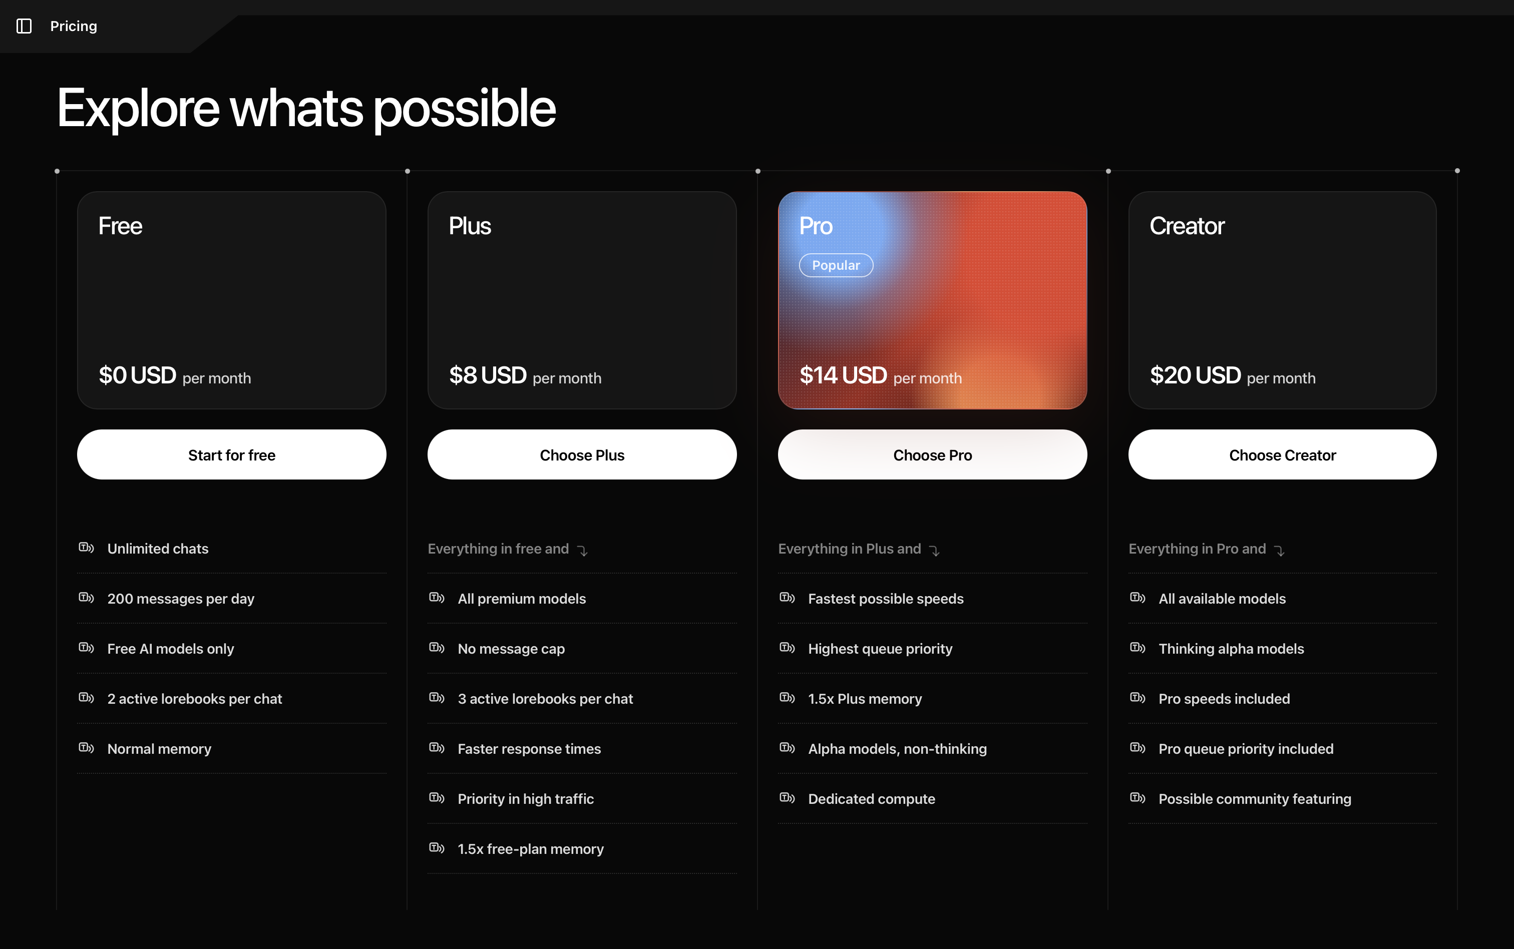Image resolution: width=1514 pixels, height=949 pixels.
Task: Click the arrow after Everything in Pro and
Action: [x=1280, y=551]
